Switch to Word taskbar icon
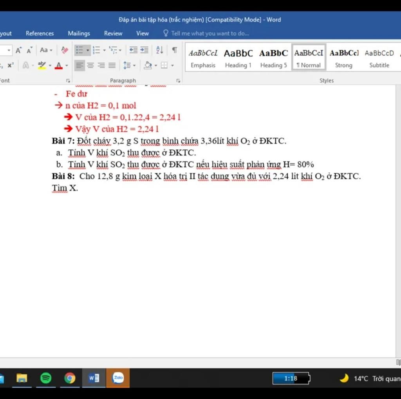Viewport: 401px width, 399px height. coord(94,378)
